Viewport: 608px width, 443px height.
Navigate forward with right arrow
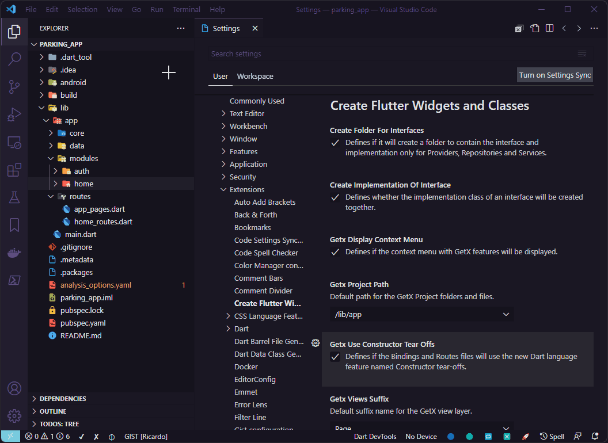coord(579,28)
